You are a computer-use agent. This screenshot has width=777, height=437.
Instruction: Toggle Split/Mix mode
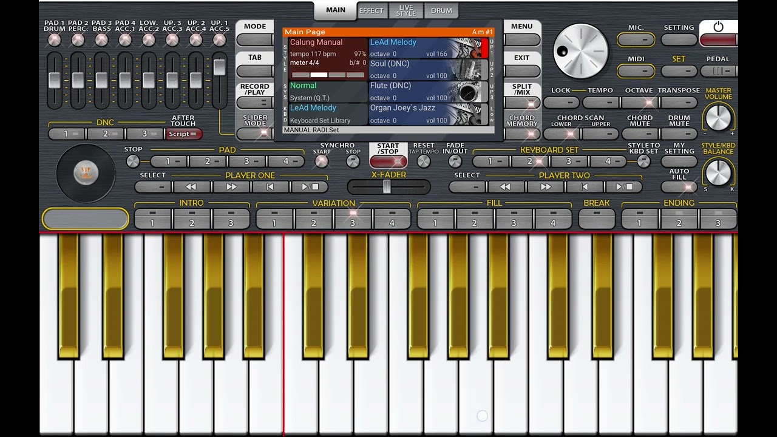point(522,103)
